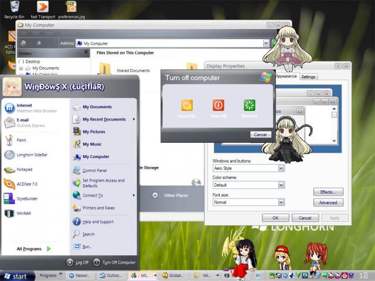
Task: Open the Run dialog
Action: coord(83,246)
